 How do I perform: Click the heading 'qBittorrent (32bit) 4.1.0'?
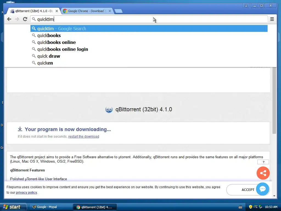(144, 109)
